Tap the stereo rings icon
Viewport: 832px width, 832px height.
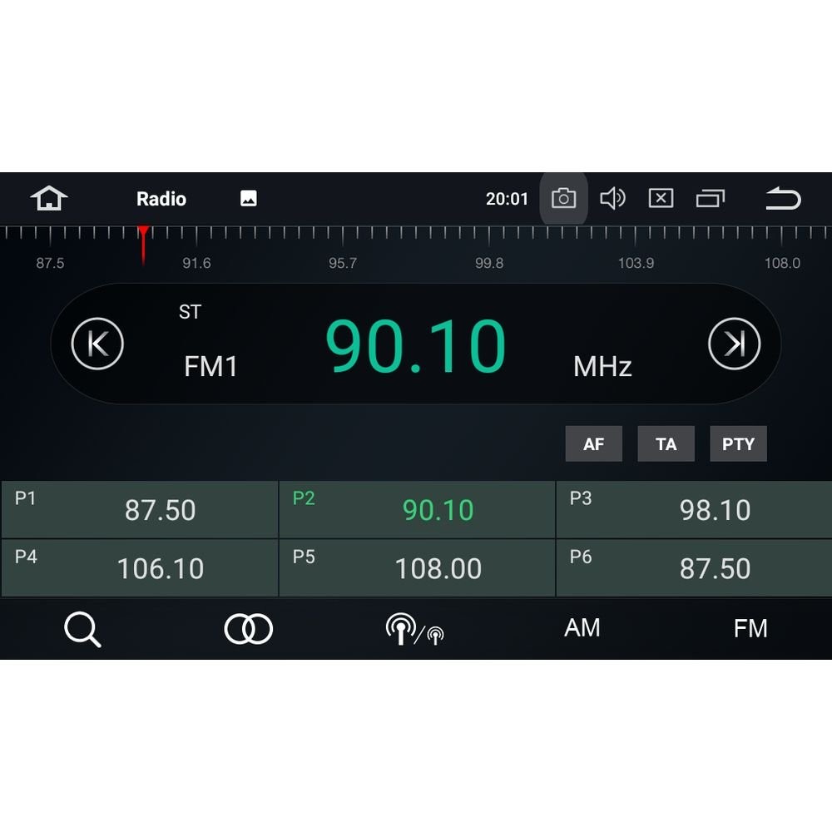click(247, 628)
